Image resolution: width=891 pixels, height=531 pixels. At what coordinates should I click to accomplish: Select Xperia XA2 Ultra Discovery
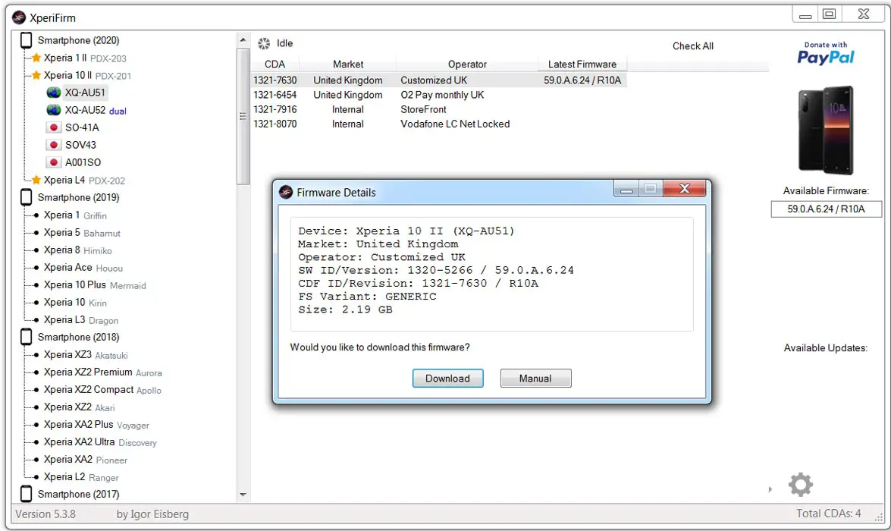100,441
